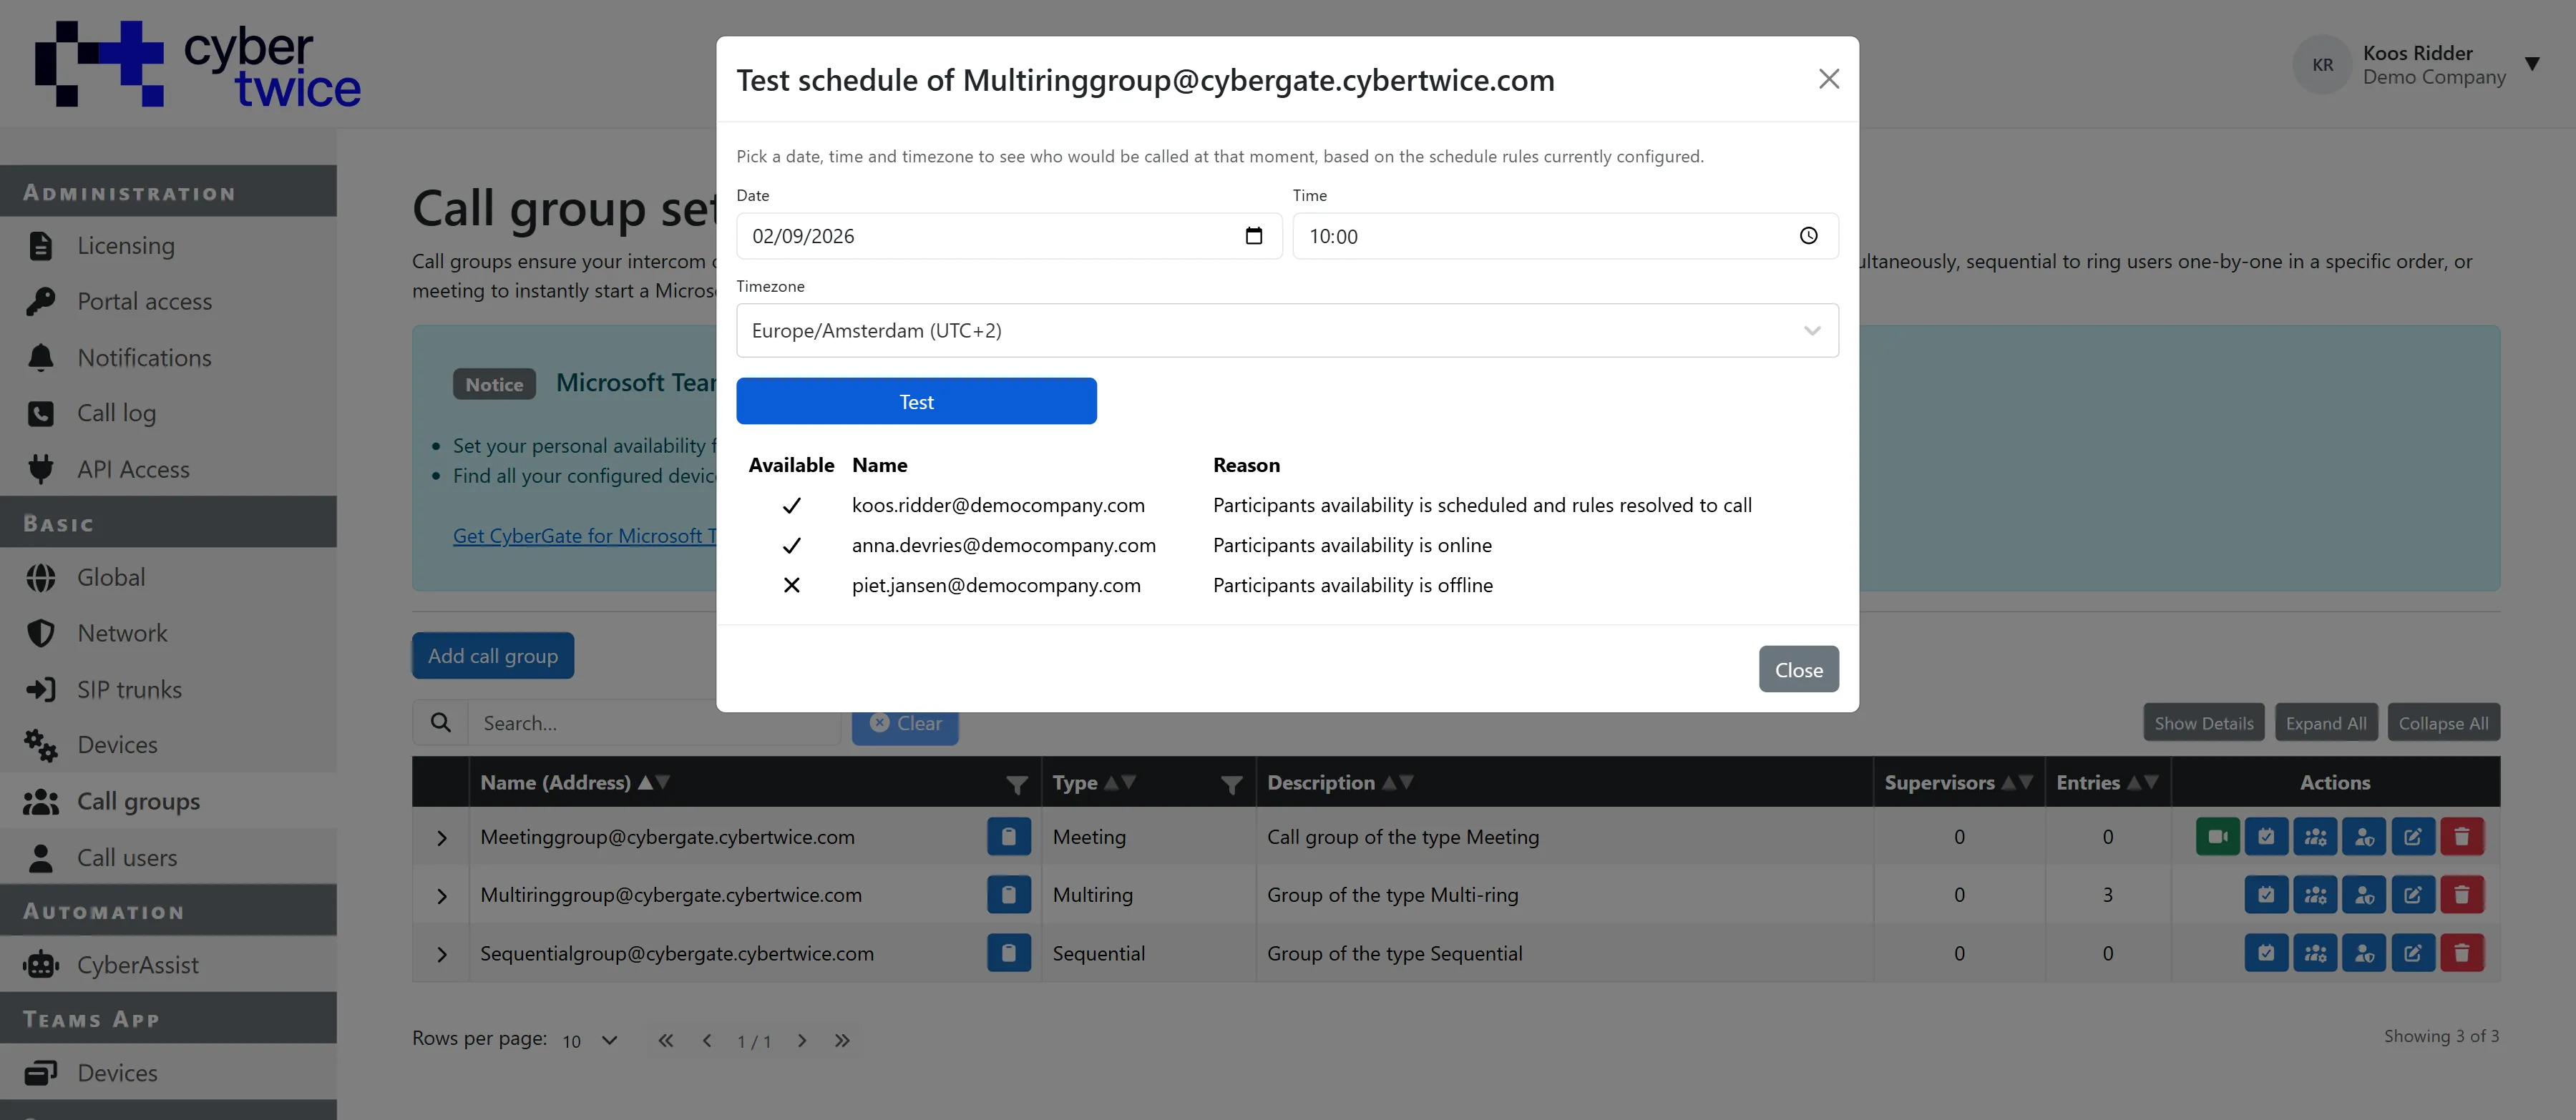This screenshot has width=2576, height=1120.
Task: Close the Test schedule dialog with X
Action: tap(1828, 79)
